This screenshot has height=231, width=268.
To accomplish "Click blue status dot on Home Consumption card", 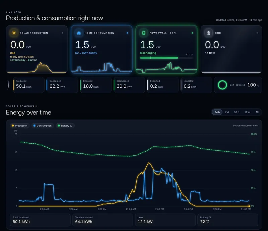I will click(x=127, y=33).
